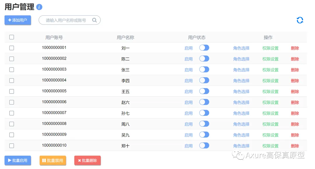315x169 pixels.
Task: Open 权限设置 for user 张三
Action: (270, 69)
